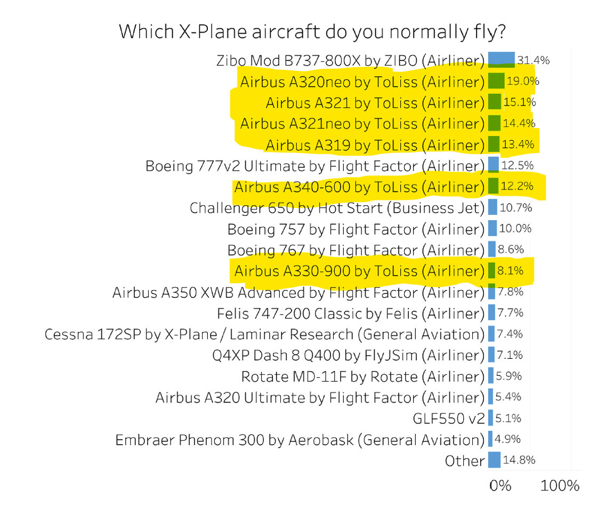Select the Felis 747-200 Classic label
This screenshot has width=613, height=515.
coord(350,313)
